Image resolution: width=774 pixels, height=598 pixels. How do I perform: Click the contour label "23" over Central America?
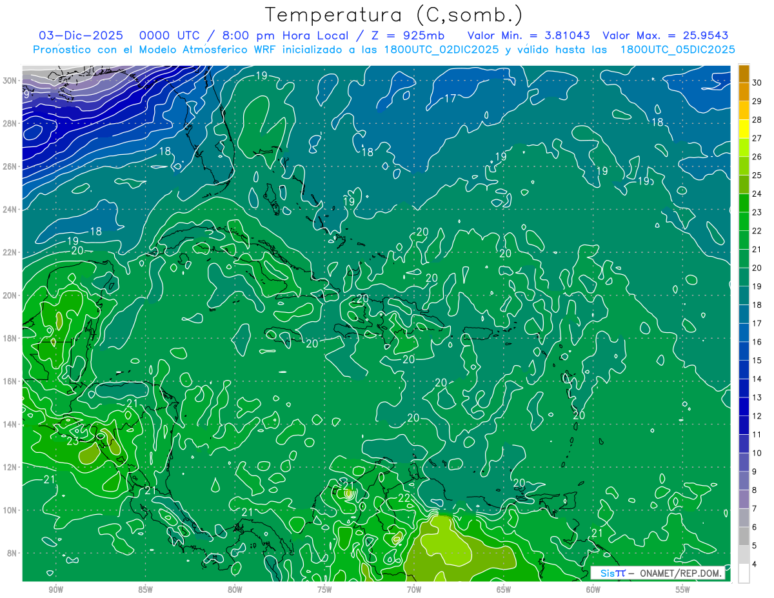tap(73, 441)
